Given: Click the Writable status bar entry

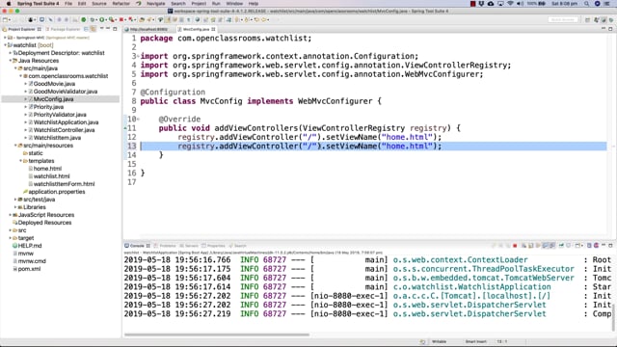Looking at the screenshot, I should pos(439,341).
